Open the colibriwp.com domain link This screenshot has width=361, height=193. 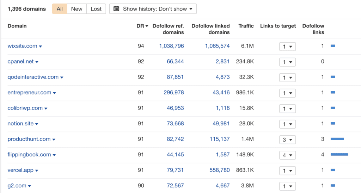pyautogui.click(x=25, y=108)
